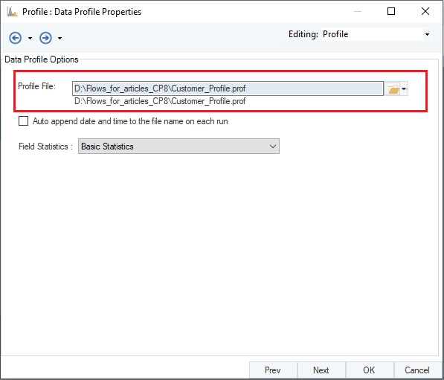
Task: Maximize the Data Profile Properties window
Action: 391,11
